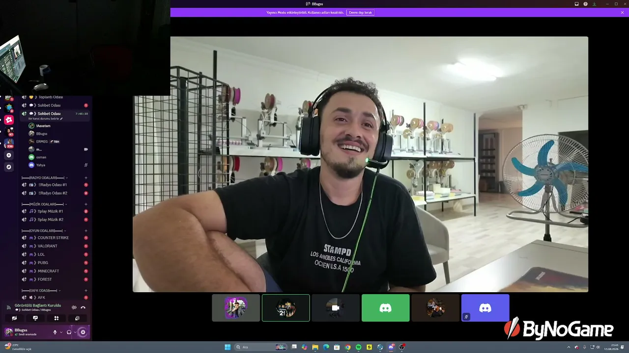Open microphone input options arrow
Screen dimensions: 629x353
pyautogui.click(x=61, y=332)
